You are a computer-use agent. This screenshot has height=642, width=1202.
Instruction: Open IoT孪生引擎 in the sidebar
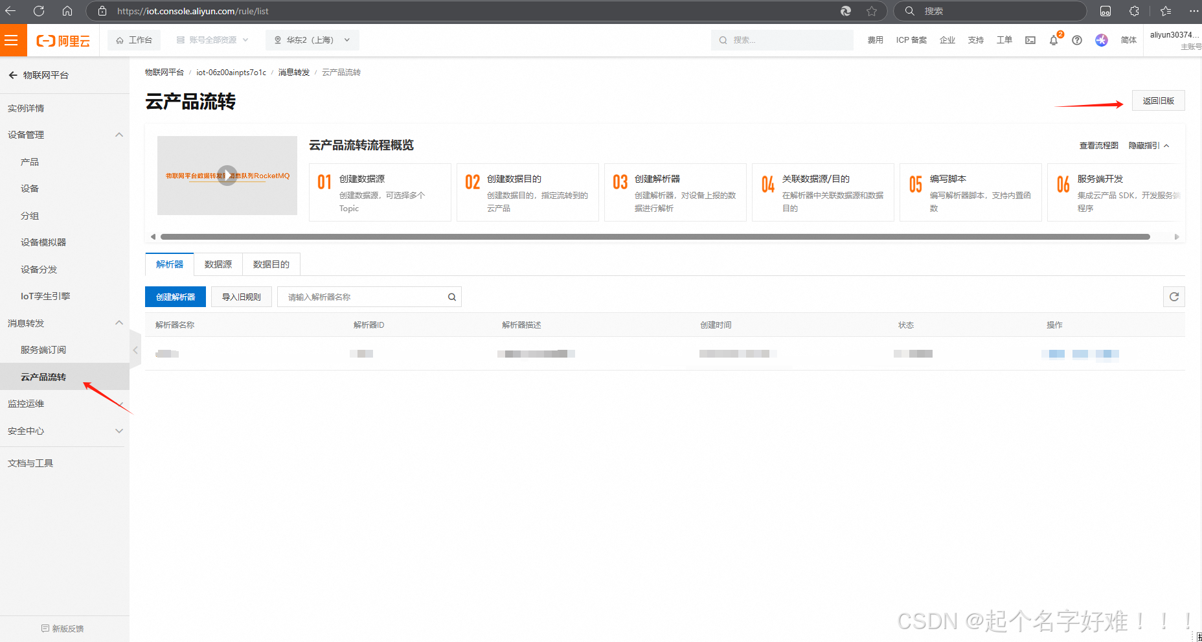(45, 296)
